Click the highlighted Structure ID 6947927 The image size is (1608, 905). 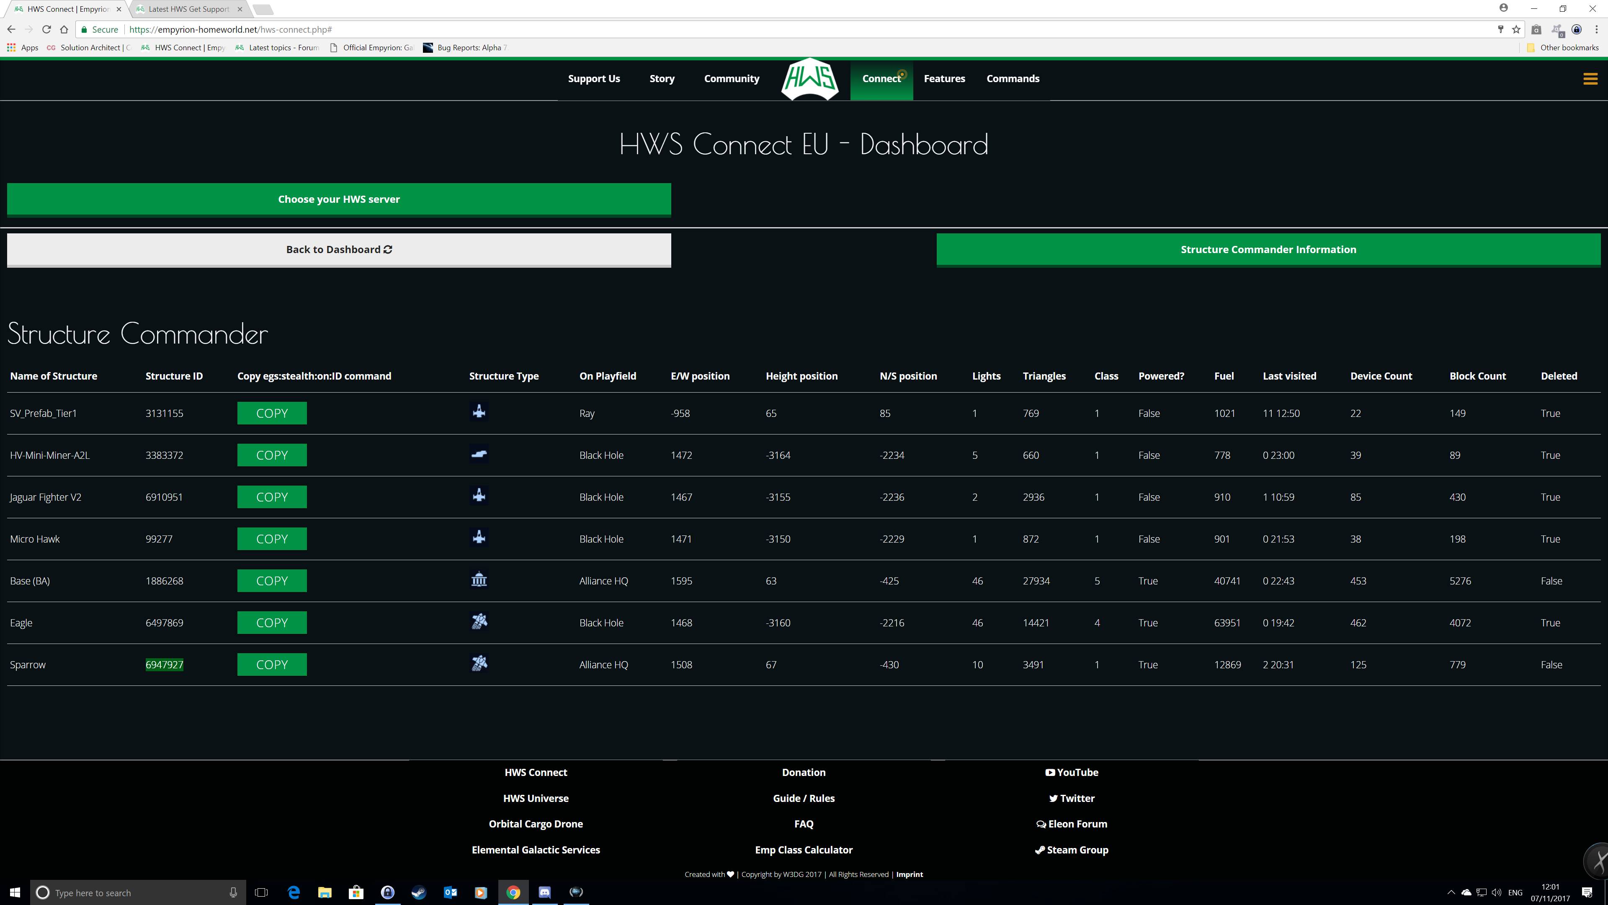(164, 665)
